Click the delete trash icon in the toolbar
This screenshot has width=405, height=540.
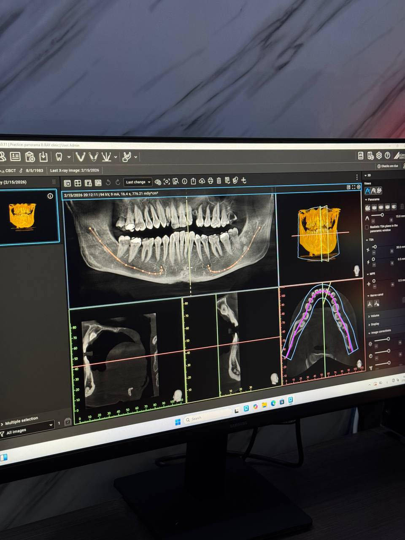[219, 181]
